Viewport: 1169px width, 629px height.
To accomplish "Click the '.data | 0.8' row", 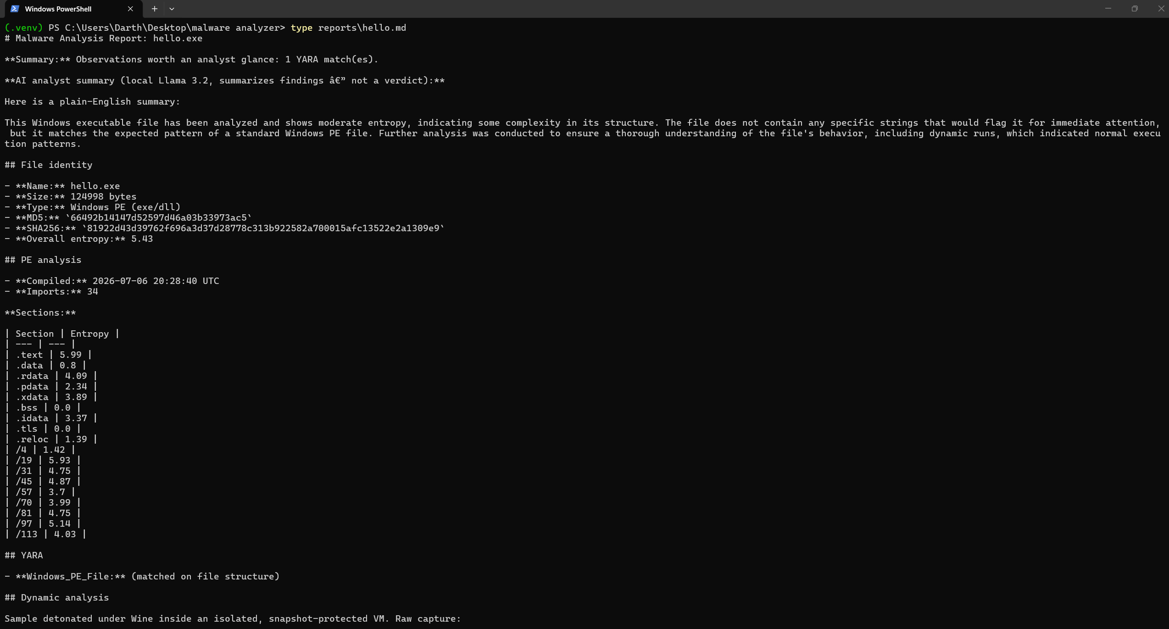I will pyautogui.click(x=46, y=366).
